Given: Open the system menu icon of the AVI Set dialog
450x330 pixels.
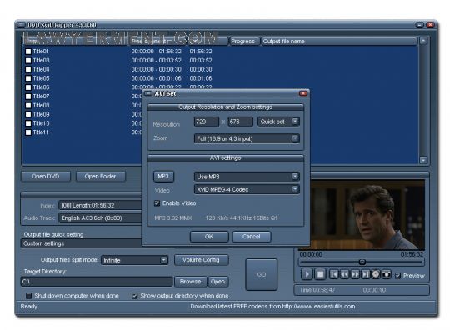Looking at the screenshot, I should tap(148, 93).
